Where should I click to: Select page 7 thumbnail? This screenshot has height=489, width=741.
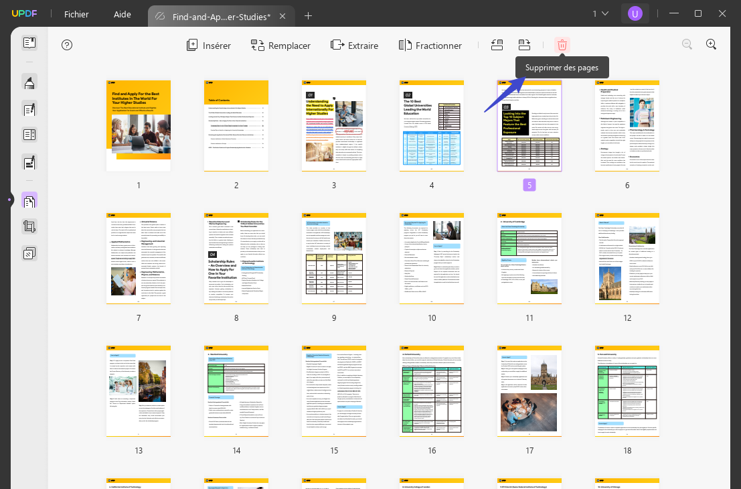click(139, 259)
